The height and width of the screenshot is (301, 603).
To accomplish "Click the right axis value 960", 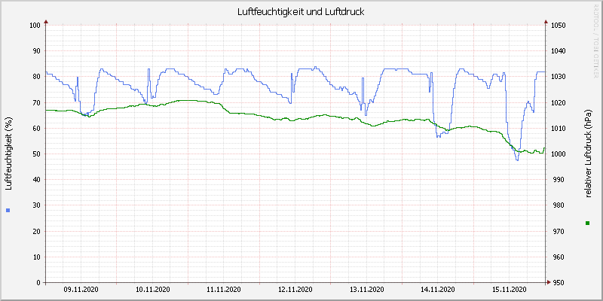I will 557,257.
